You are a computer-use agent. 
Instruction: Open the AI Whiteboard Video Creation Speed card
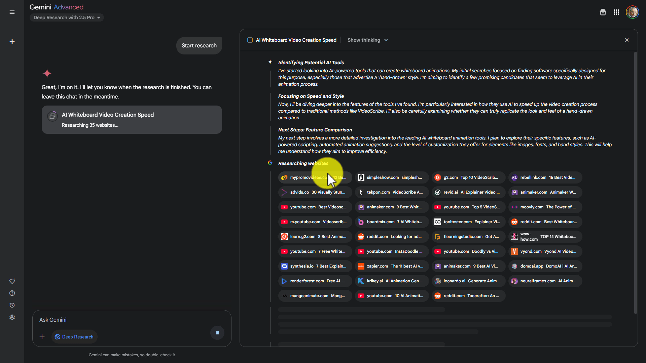[x=132, y=120]
